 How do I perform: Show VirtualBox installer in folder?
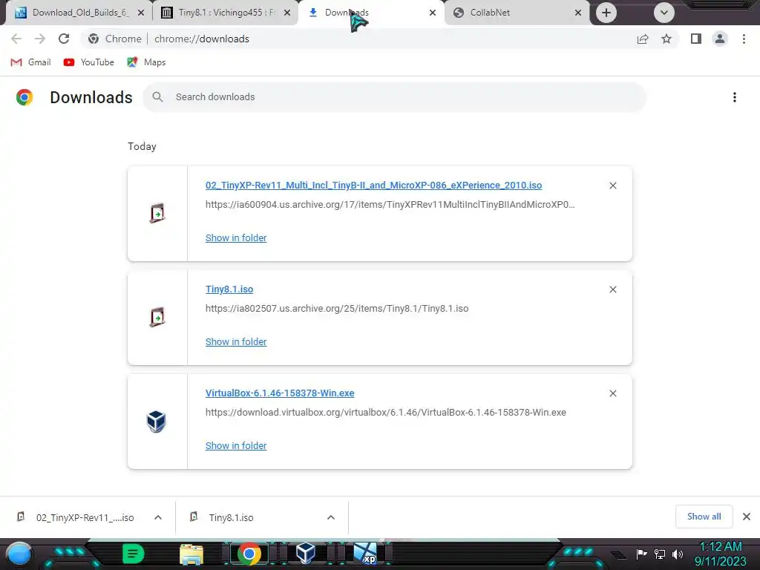click(236, 445)
